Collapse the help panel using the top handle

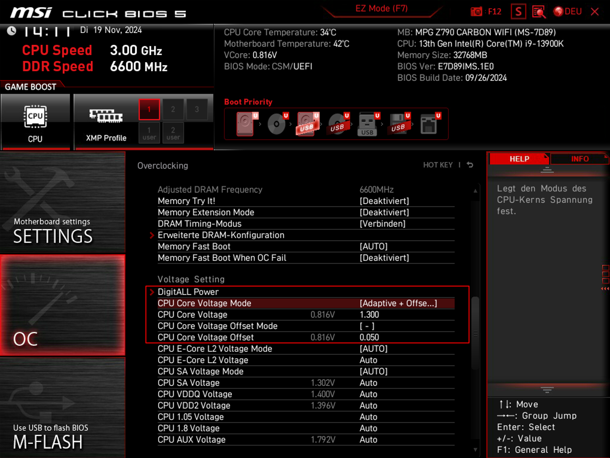[x=547, y=171]
